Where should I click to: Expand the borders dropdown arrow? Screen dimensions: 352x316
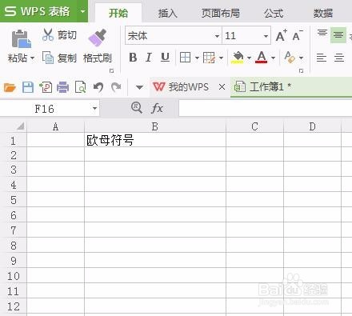pyautogui.click(x=197, y=58)
